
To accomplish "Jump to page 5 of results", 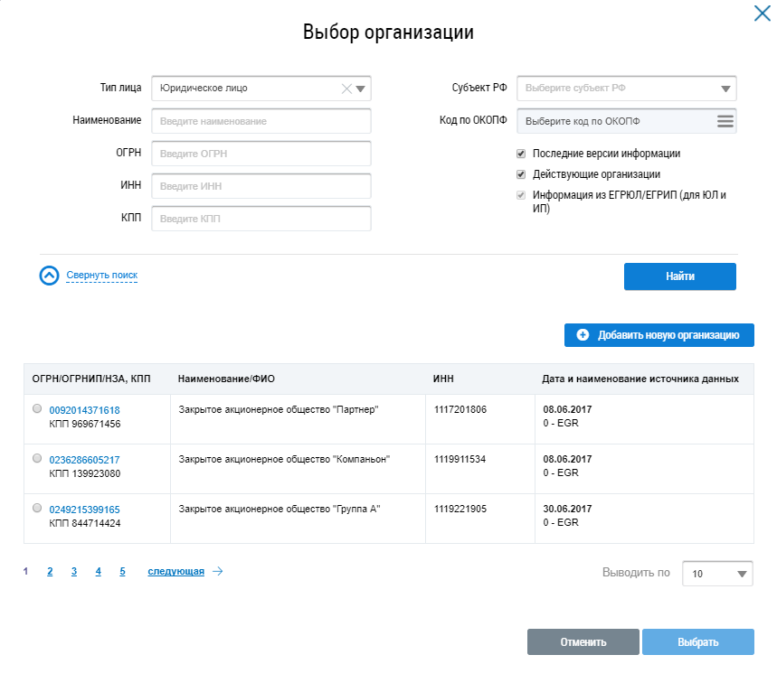I will 122,571.
